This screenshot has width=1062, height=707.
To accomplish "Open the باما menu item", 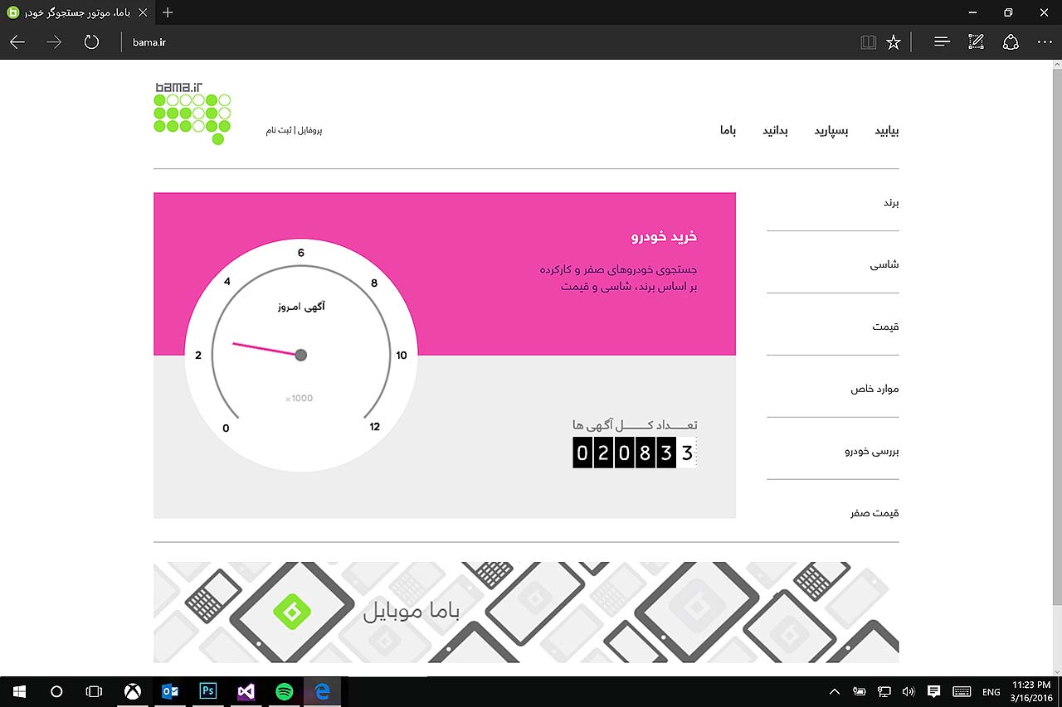I will [728, 131].
